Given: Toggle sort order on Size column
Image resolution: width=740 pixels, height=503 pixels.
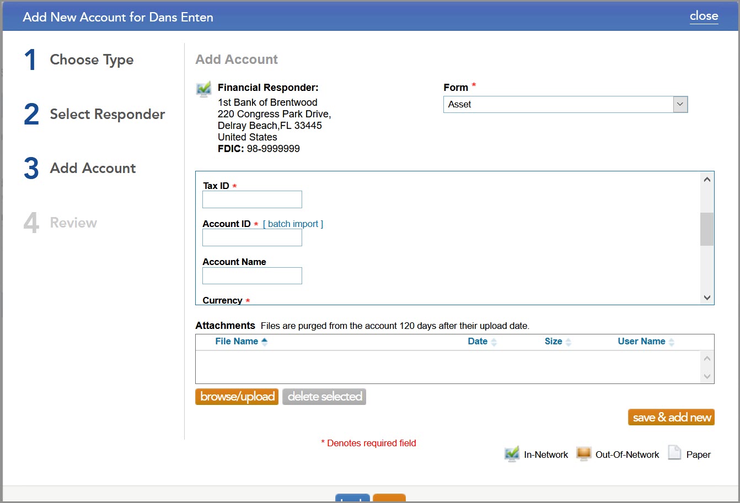Looking at the screenshot, I should (568, 342).
